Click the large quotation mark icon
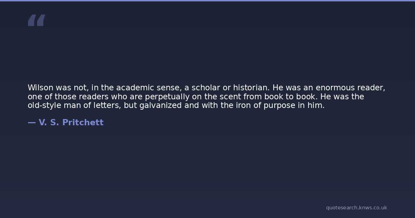Screen dimensions: 415x218 point(36,20)
